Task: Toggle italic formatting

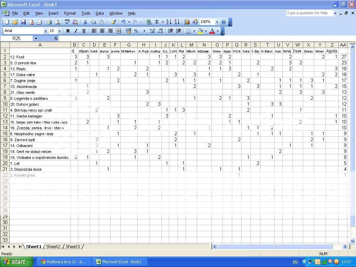Action: pyautogui.click(x=76, y=31)
